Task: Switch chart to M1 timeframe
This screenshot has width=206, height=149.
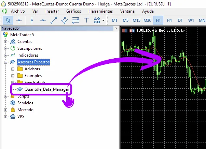Action: click(114, 20)
